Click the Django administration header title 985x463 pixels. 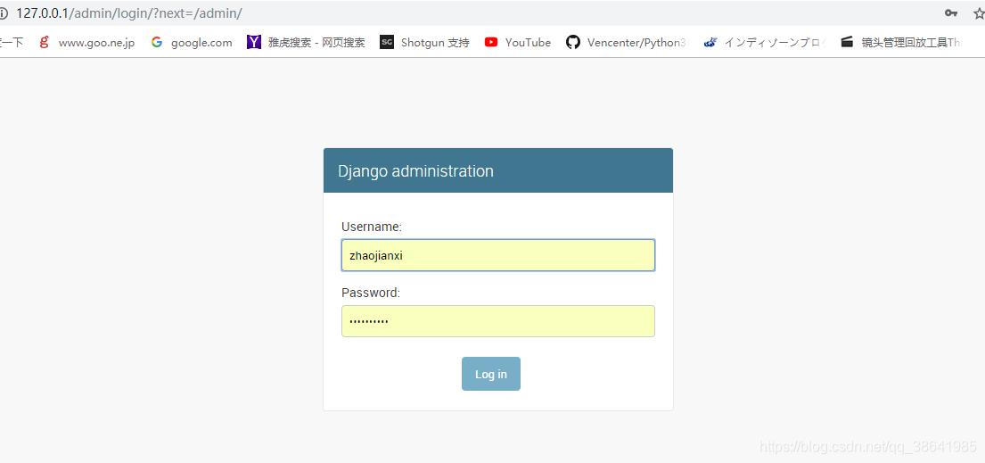[x=416, y=171]
